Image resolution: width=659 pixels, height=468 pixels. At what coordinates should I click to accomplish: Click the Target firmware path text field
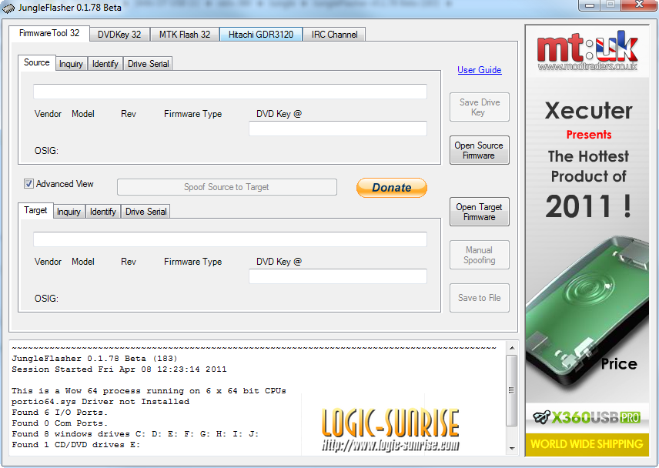[229, 239]
